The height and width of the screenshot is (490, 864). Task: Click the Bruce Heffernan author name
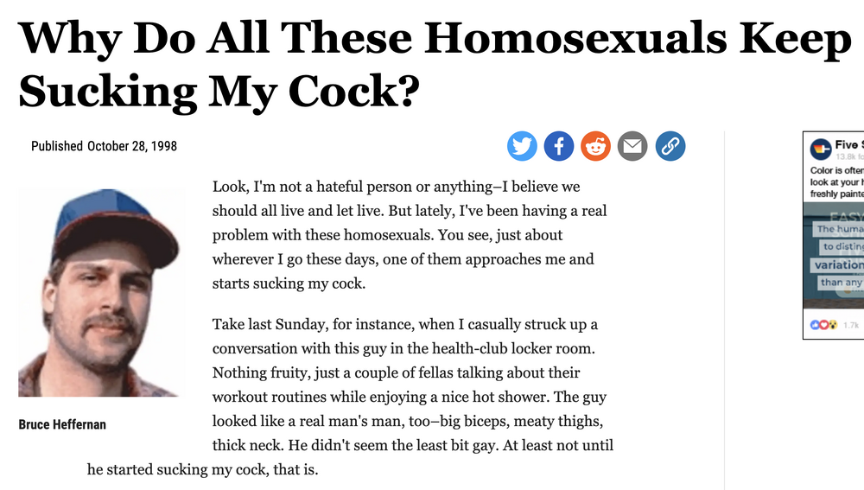[62, 425]
